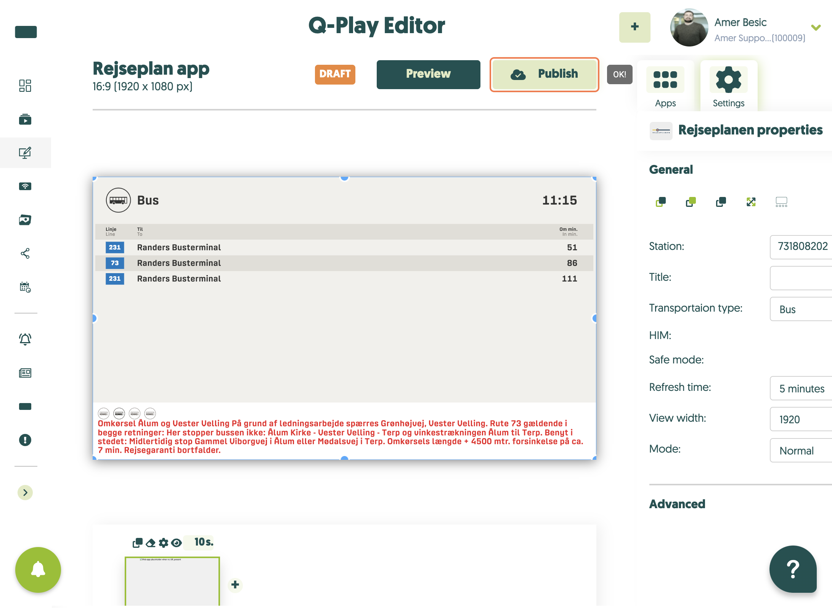Open the Mode dropdown showing Normal
The height and width of the screenshot is (608, 832).
801,450
